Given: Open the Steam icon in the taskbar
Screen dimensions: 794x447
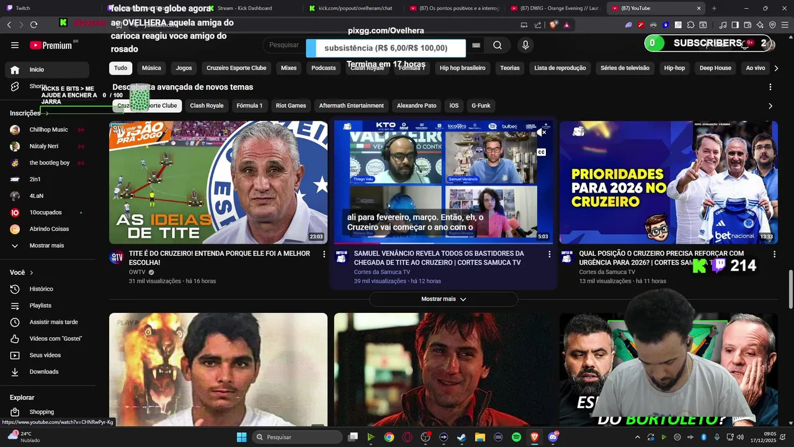Looking at the screenshot, I should (x=462, y=437).
